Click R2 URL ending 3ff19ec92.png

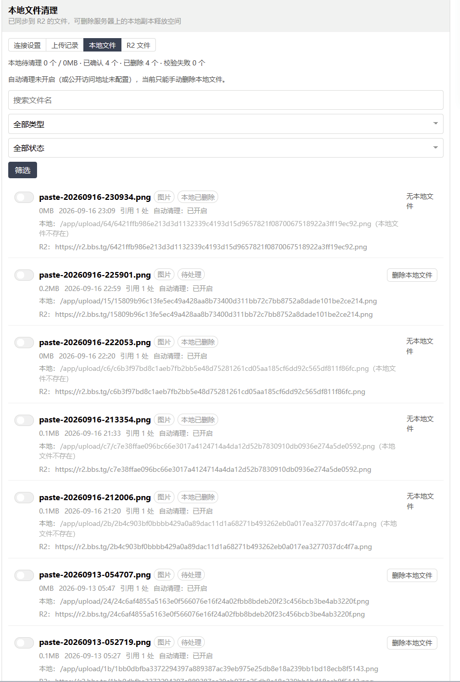tap(211, 247)
